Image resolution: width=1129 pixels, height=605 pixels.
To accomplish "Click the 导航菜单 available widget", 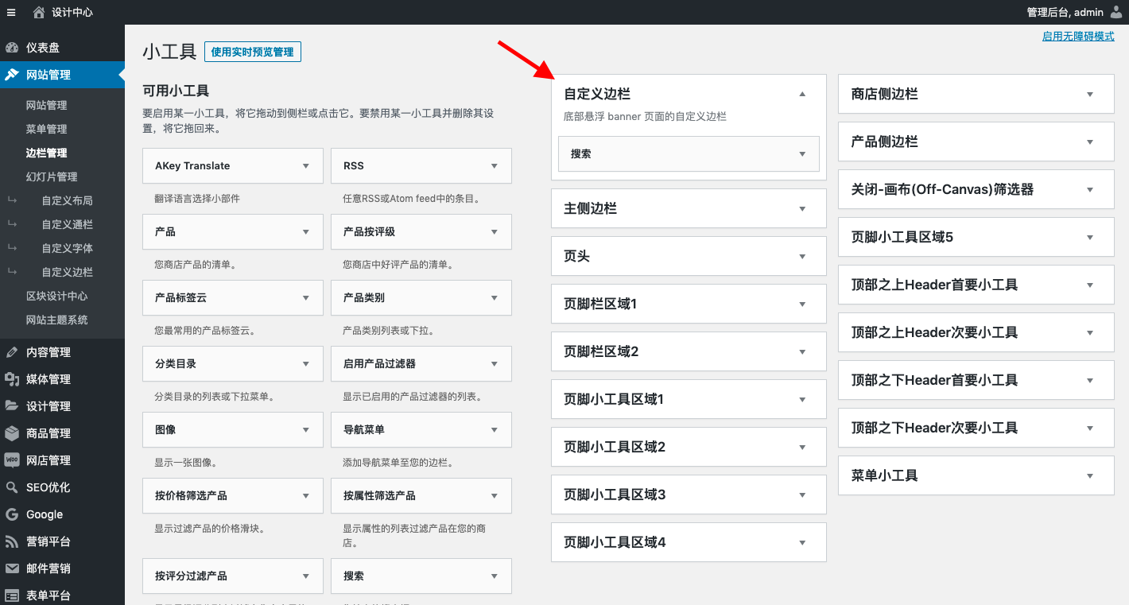I will pyautogui.click(x=421, y=430).
